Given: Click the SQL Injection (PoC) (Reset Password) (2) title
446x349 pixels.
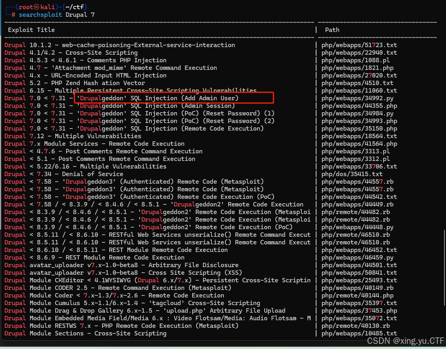Looking at the screenshot, I should pos(139,121).
